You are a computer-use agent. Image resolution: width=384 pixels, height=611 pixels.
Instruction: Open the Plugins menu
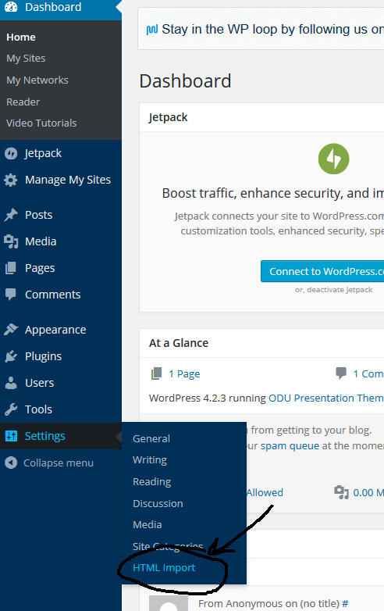click(43, 356)
